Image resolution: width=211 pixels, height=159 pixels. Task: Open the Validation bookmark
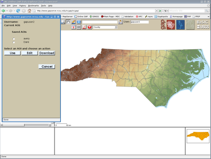pos(128,17)
